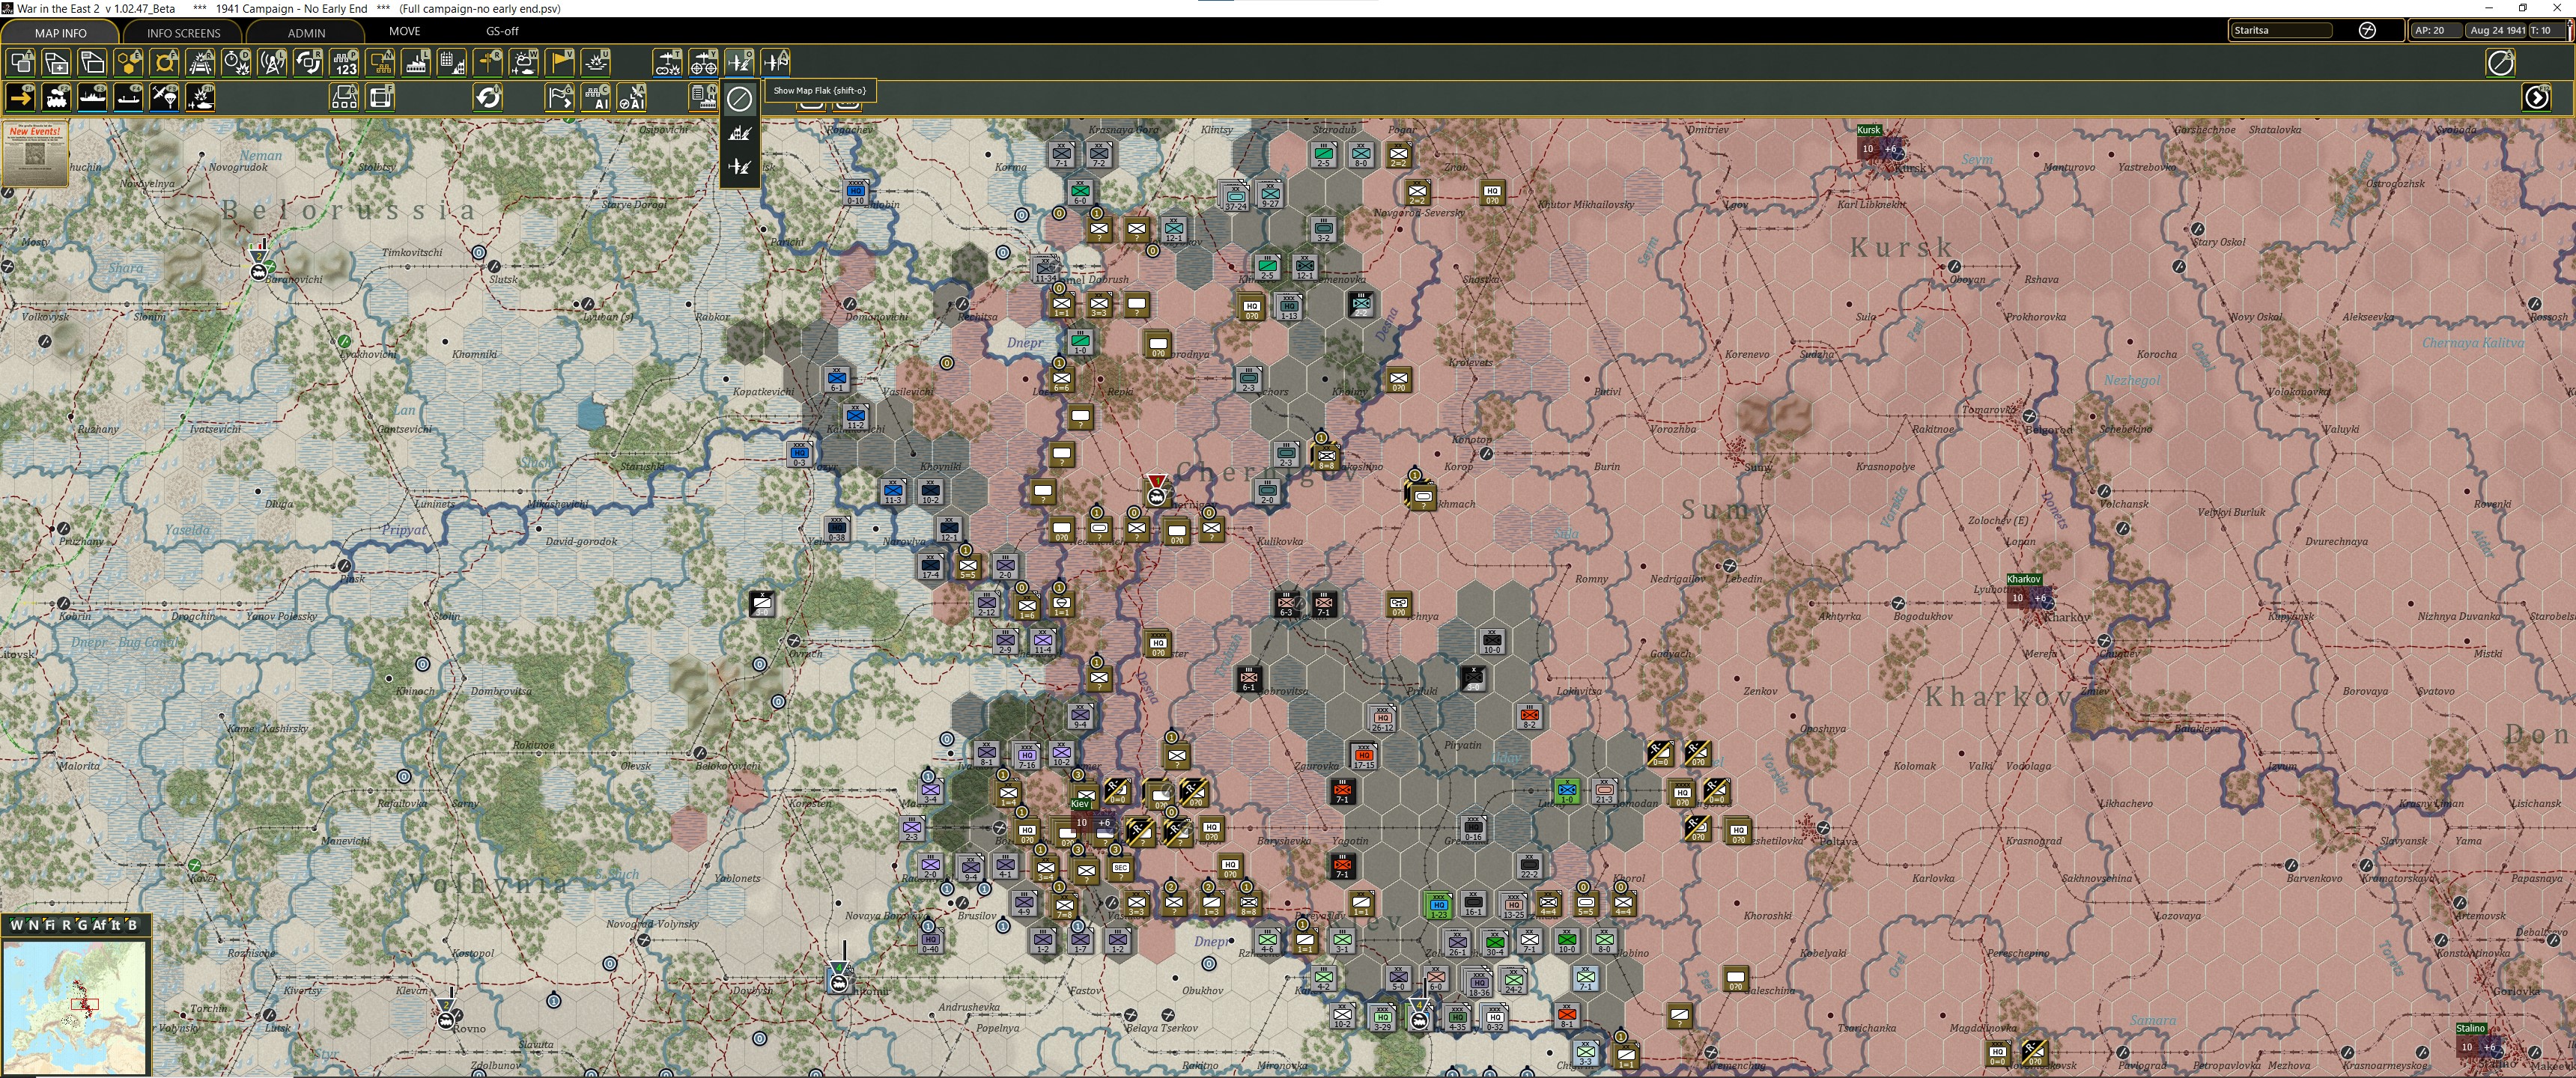Click the radio tower logistics icon (L)
The width and height of the screenshot is (2576, 1078).
pyautogui.click(x=273, y=63)
